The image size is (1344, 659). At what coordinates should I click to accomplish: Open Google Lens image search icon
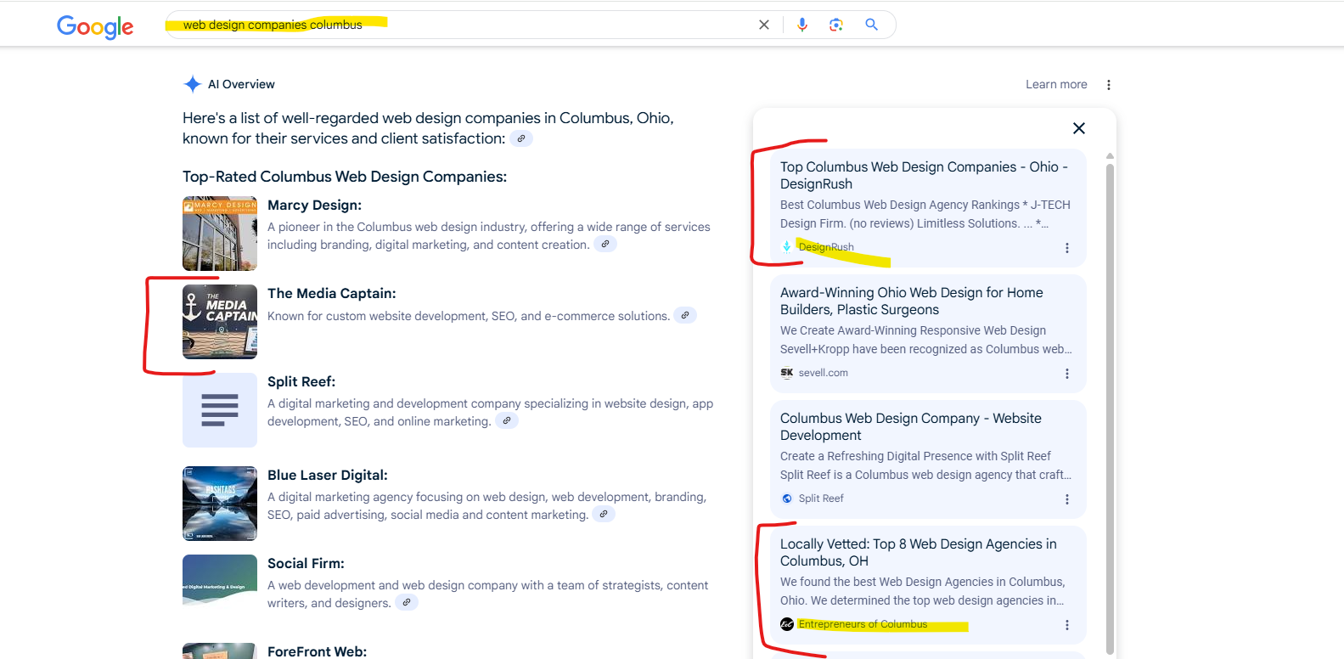836,25
